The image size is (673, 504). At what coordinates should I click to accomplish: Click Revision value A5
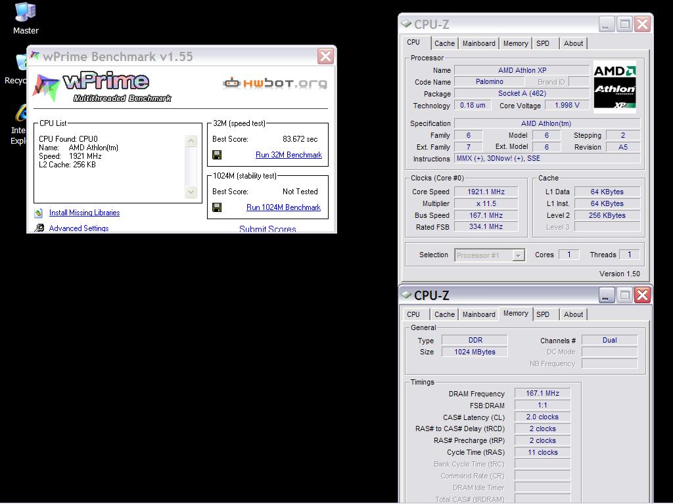[623, 147]
